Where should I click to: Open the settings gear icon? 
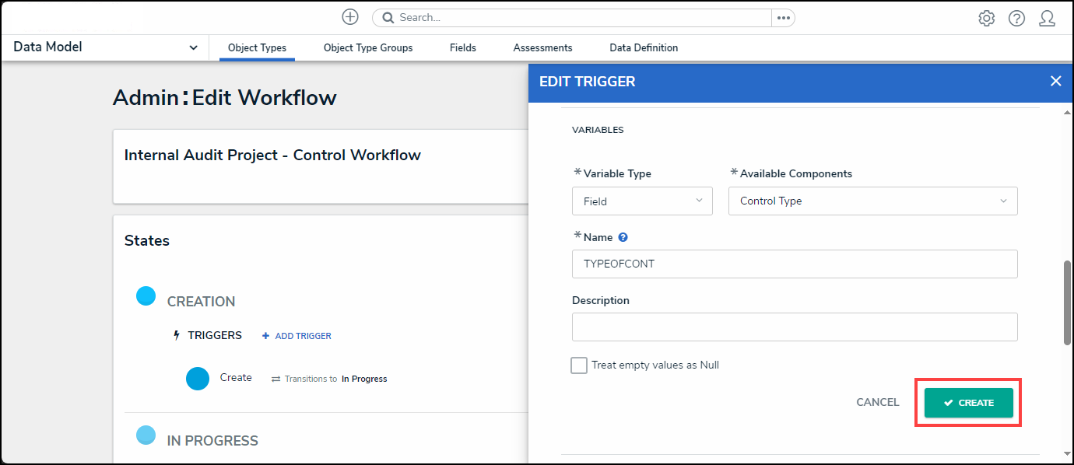click(986, 18)
